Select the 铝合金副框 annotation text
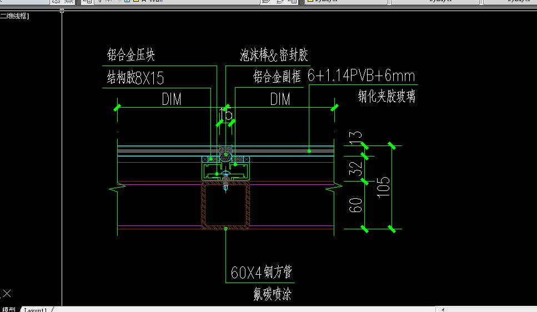 pos(277,77)
